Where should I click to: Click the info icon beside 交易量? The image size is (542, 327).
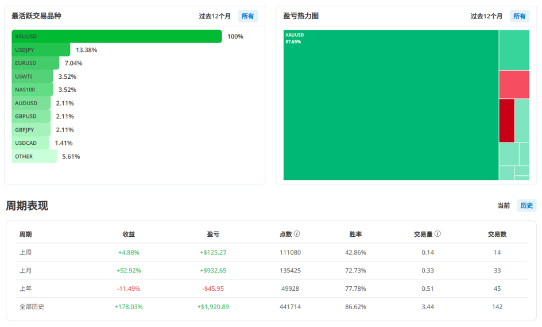438,234
